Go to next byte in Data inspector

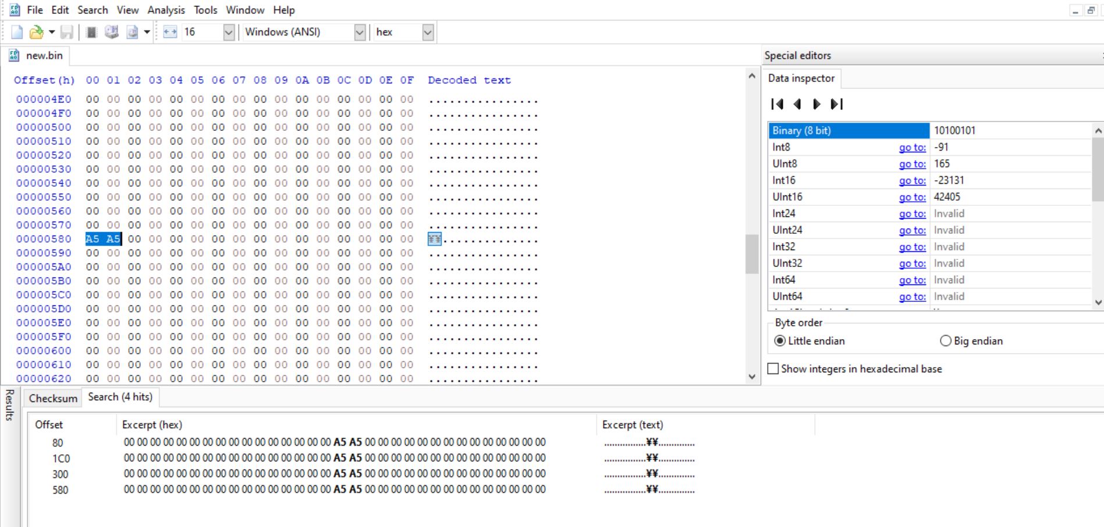[817, 104]
